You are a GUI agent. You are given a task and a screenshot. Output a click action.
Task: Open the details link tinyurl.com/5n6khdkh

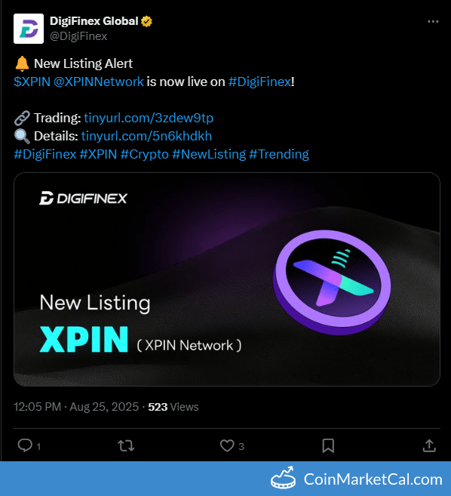coord(146,137)
